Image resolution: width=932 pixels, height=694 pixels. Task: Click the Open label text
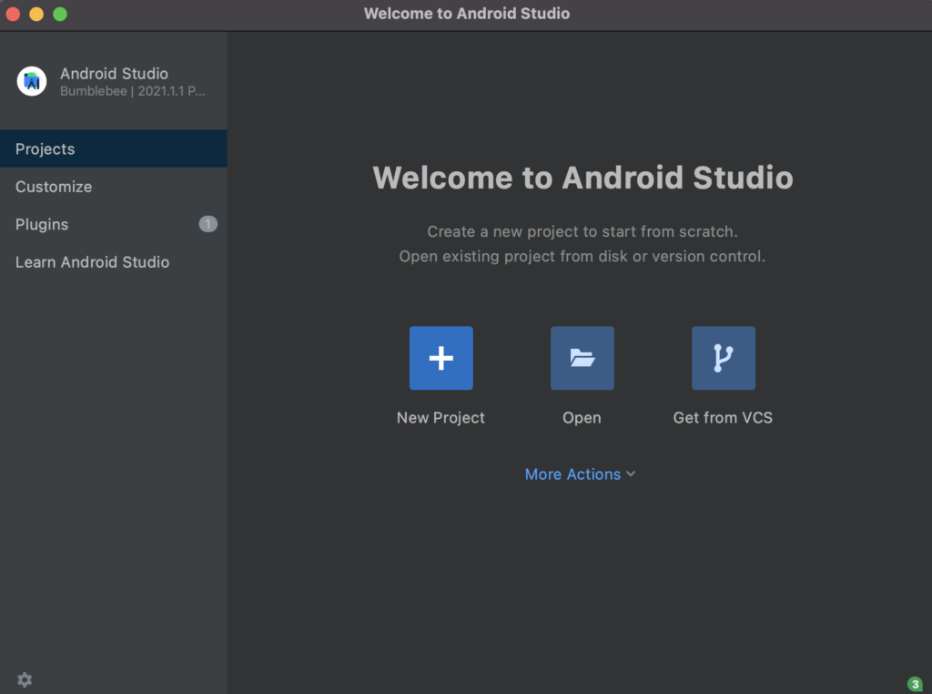click(582, 417)
